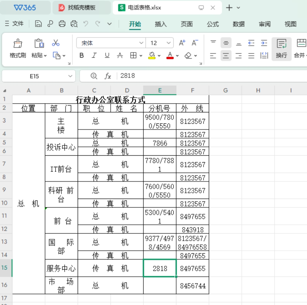Justify text alignment icon
Screen dimensions: 307x305
(x=251, y=55)
